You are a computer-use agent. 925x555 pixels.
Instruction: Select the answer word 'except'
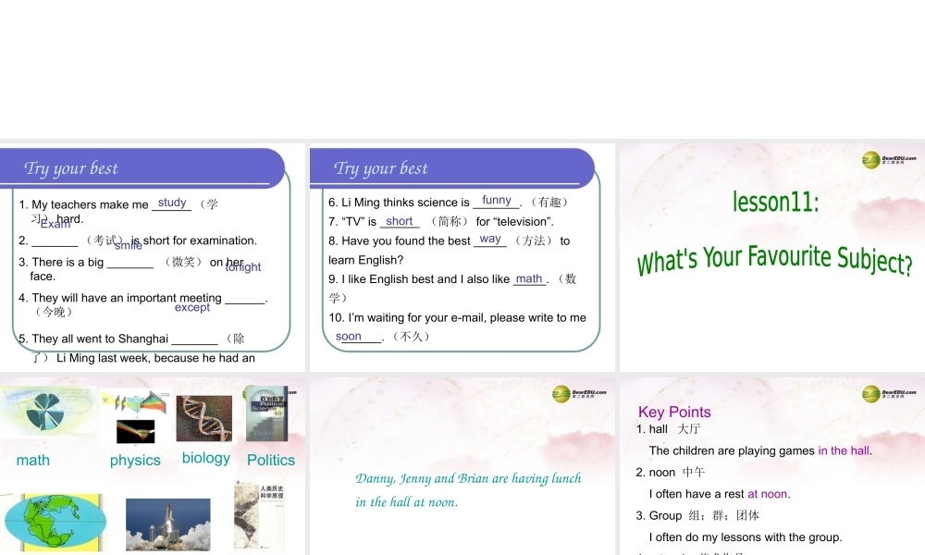click(x=192, y=307)
